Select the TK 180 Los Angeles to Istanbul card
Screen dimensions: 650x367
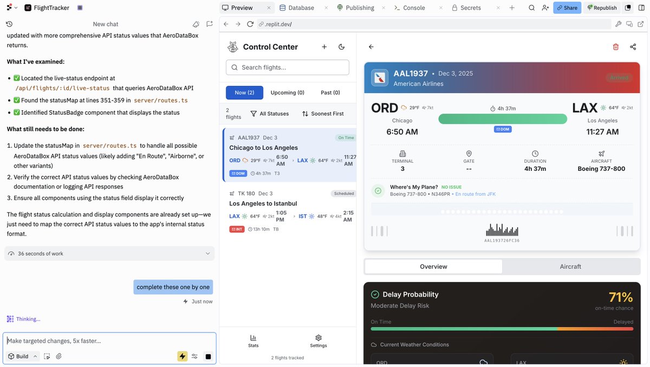[289, 212]
